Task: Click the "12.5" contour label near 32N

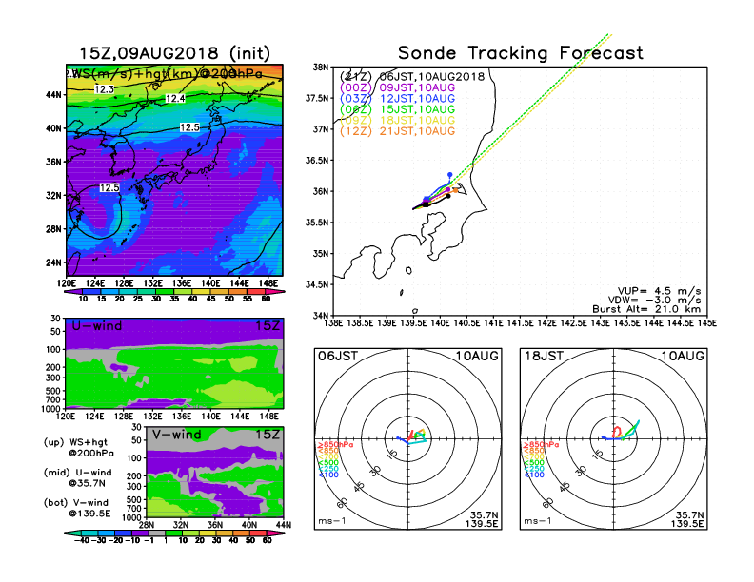Action: coord(109,187)
